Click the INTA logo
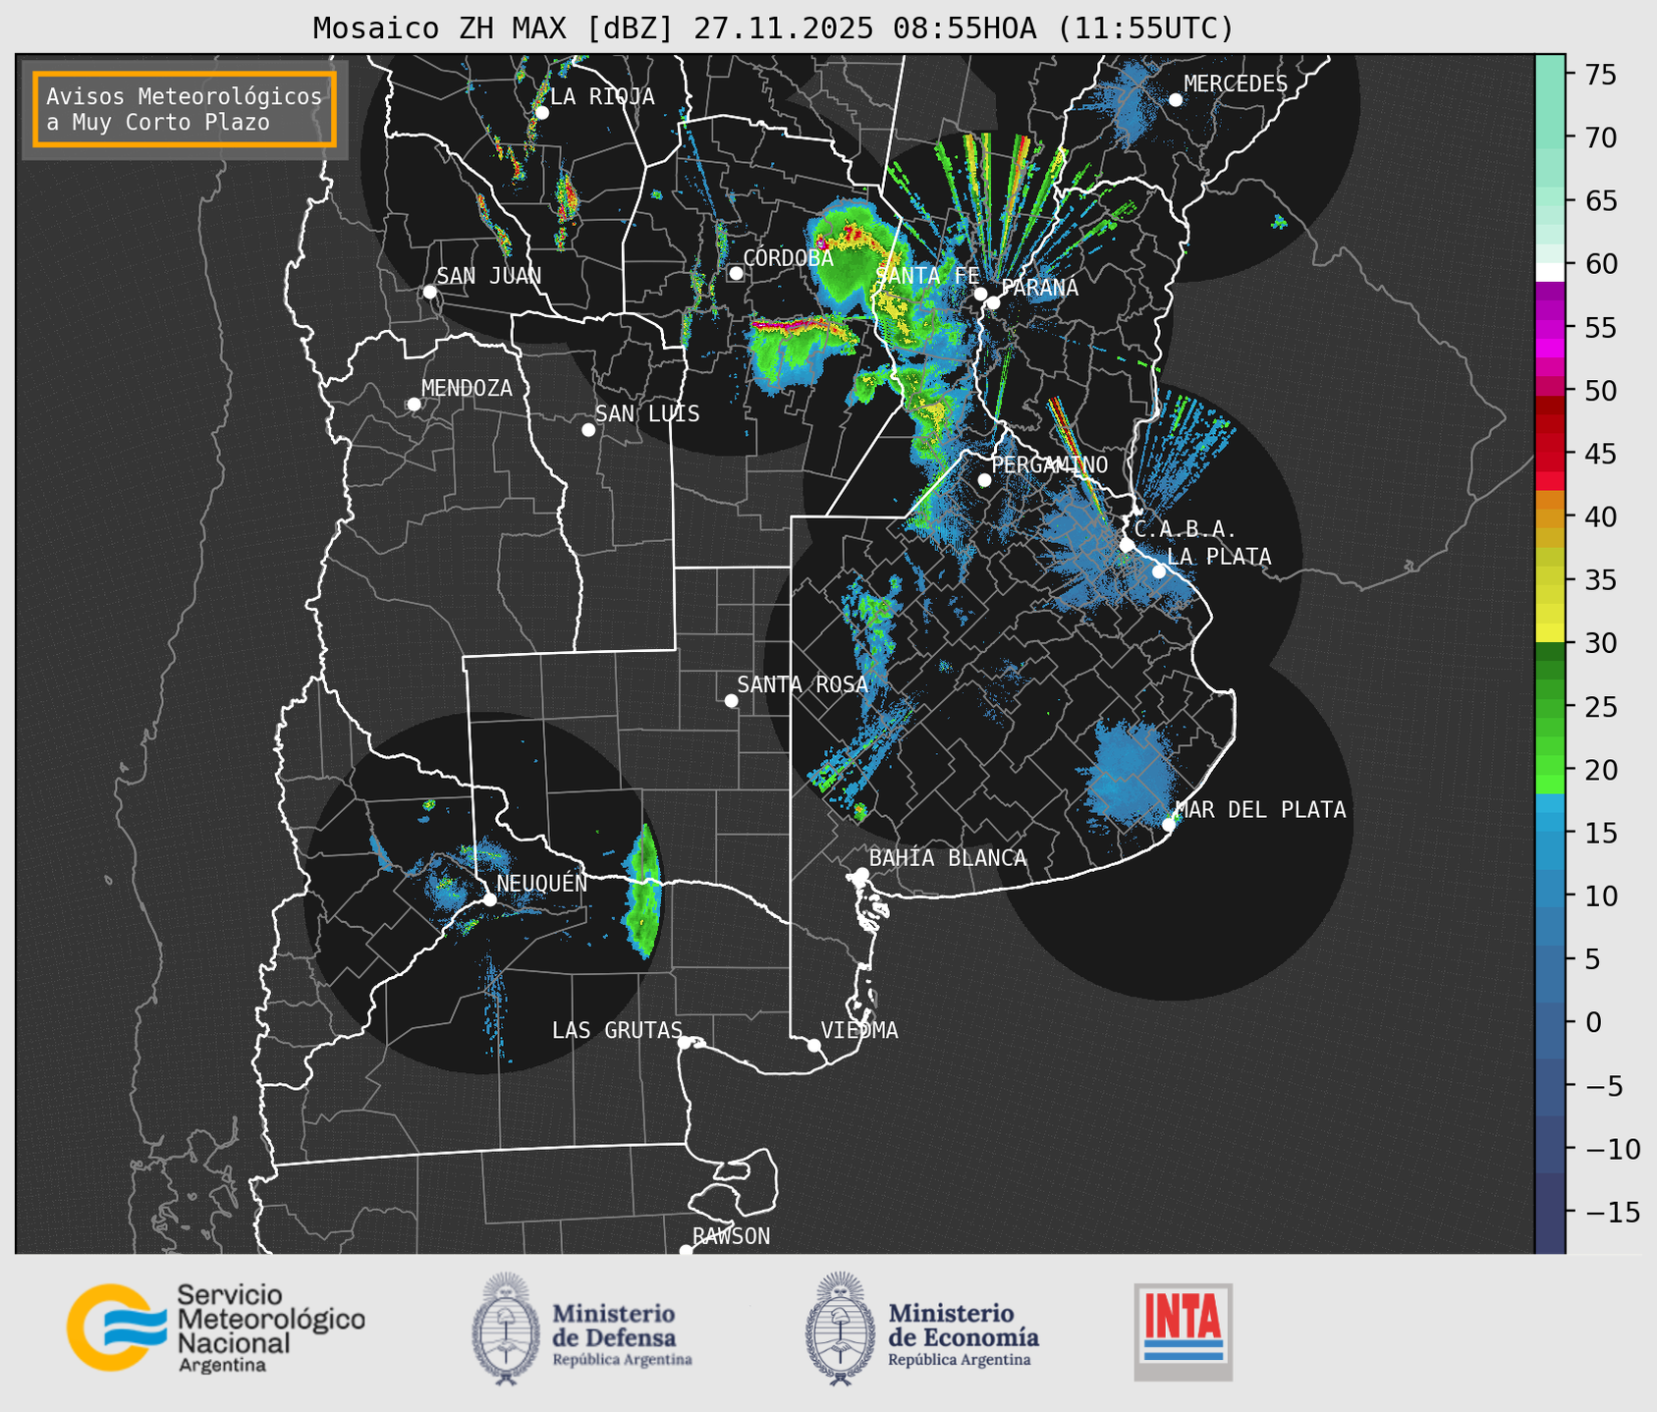The height and width of the screenshot is (1412, 1657). coord(1183,1331)
